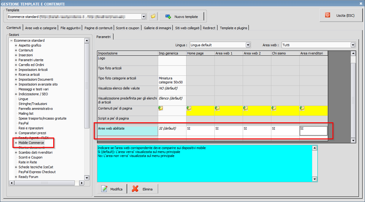Expand the Inserzioni tree node
Viewport: 365px width, 202px height.
coord(16,55)
